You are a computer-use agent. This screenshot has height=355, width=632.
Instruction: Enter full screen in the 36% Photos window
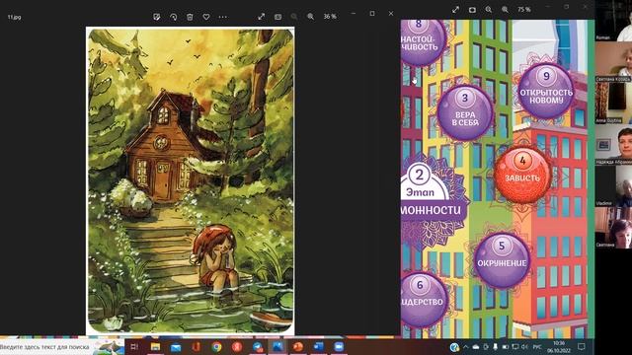point(261,17)
